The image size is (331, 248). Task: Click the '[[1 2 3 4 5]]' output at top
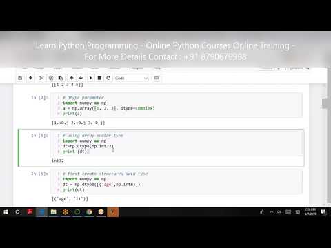pos(68,85)
